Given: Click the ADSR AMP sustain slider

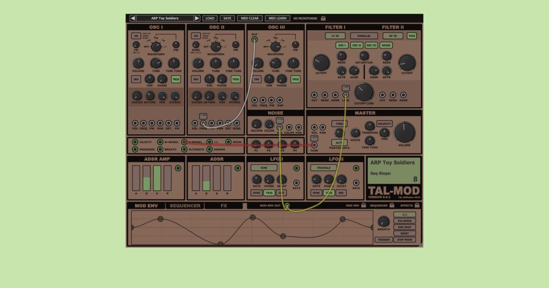Looking at the screenshot, I should [x=157, y=178].
